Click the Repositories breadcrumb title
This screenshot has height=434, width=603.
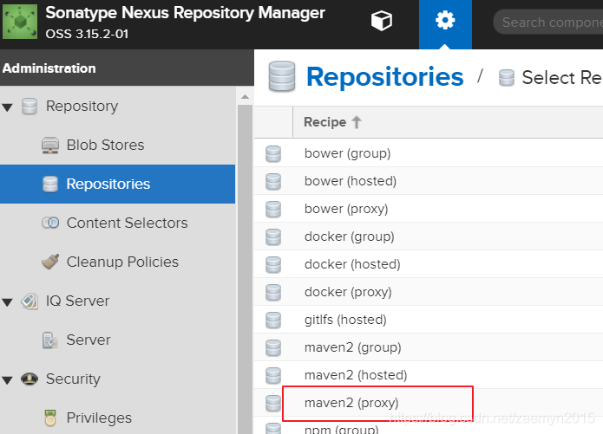click(385, 77)
